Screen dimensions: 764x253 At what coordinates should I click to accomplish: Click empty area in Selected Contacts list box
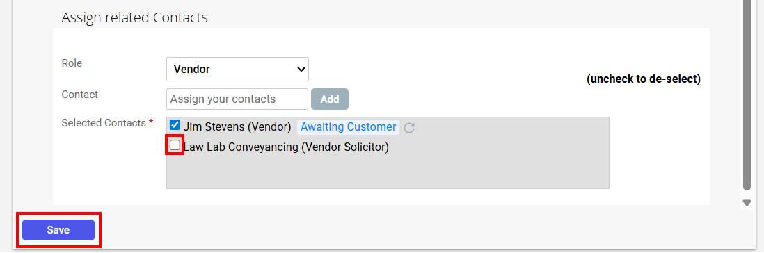pyautogui.click(x=388, y=171)
